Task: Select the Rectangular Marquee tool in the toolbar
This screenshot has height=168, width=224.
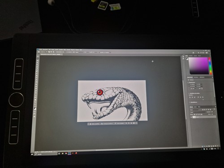Action: pos(38,58)
